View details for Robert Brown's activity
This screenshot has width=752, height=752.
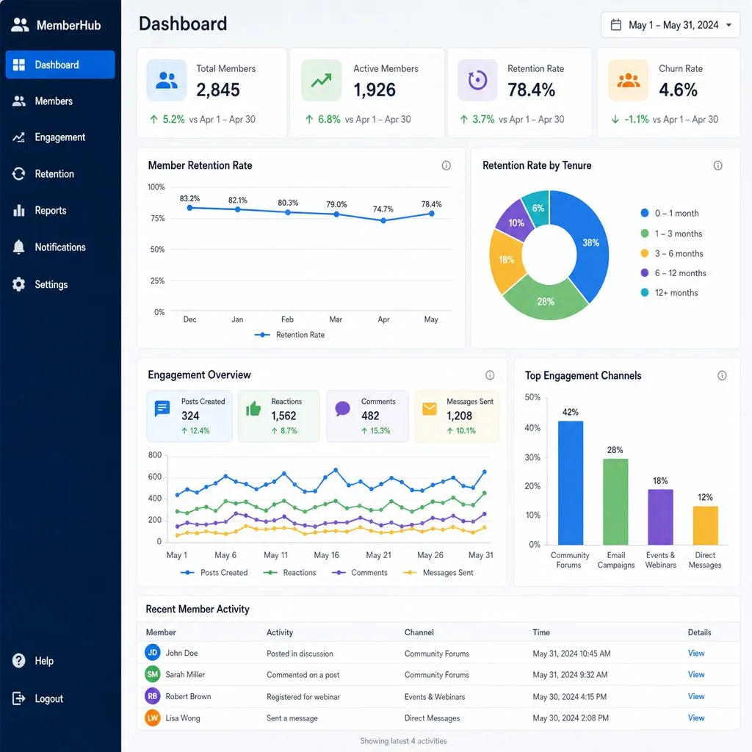tap(696, 696)
